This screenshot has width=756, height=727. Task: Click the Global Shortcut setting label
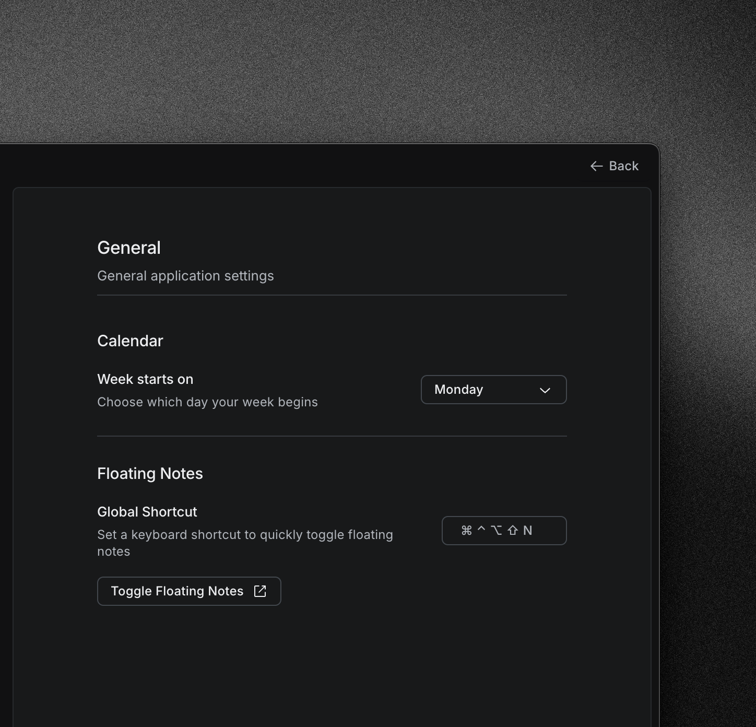pyautogui.click(x=147, y=512)
